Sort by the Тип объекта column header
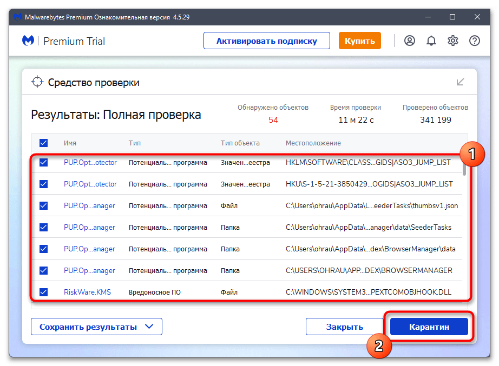 click(x=240, y=143)
